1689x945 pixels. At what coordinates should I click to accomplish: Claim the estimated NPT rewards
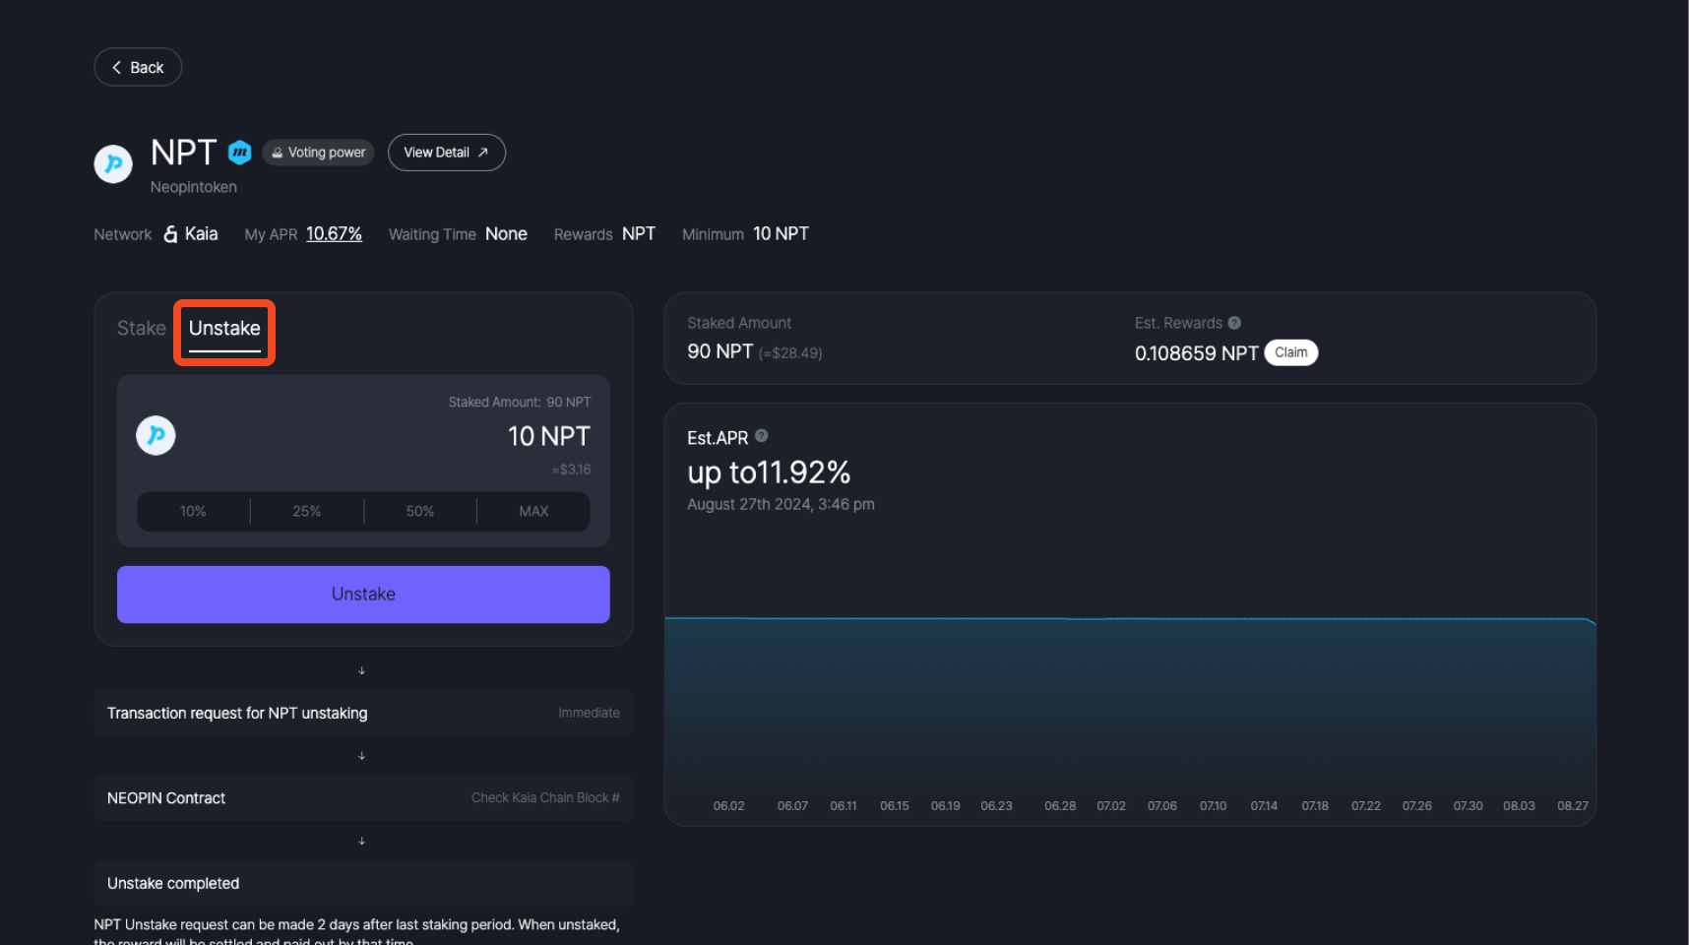tap(1290, 352)
